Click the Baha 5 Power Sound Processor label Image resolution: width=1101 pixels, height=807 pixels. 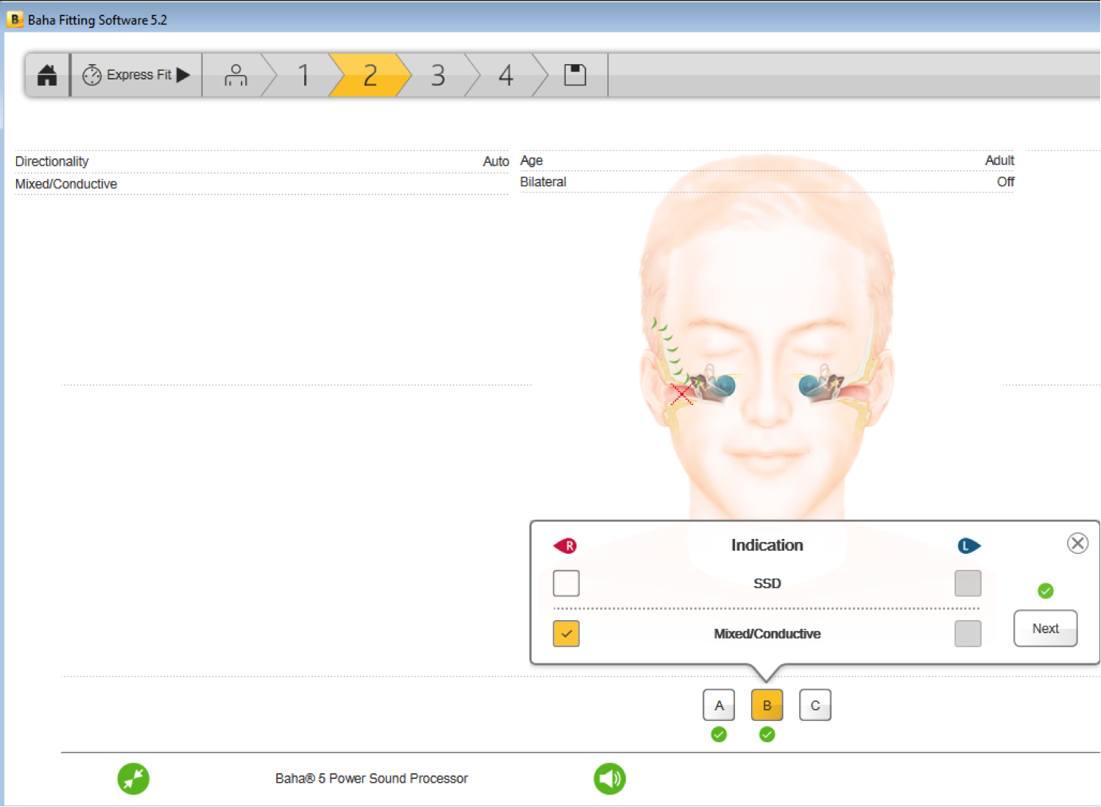[371, 778]
